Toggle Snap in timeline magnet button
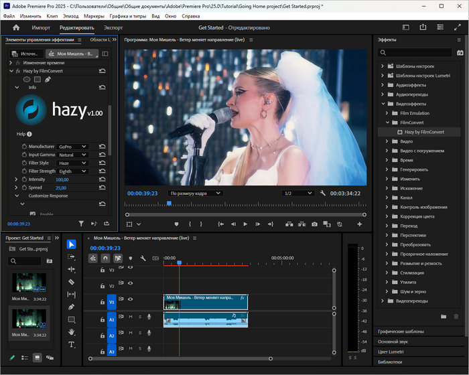The image size is (469, 375). pos(105,258)
